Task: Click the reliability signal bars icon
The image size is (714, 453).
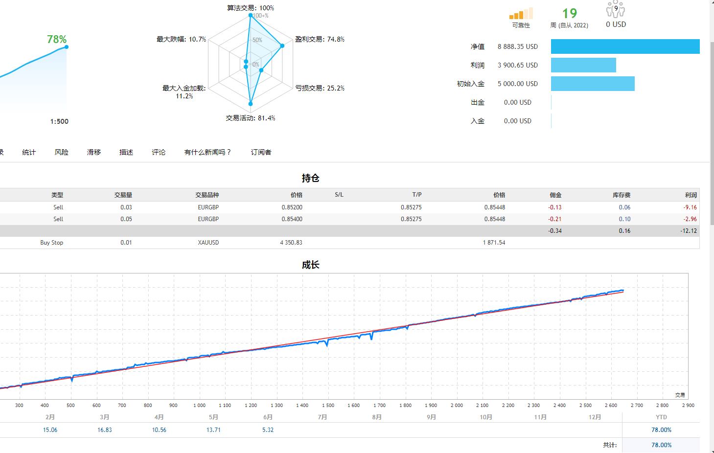Action: pos(521,14)
